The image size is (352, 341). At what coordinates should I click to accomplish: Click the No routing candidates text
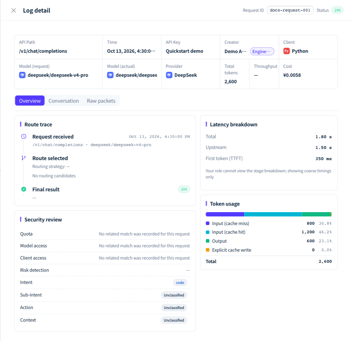(54, 176)
